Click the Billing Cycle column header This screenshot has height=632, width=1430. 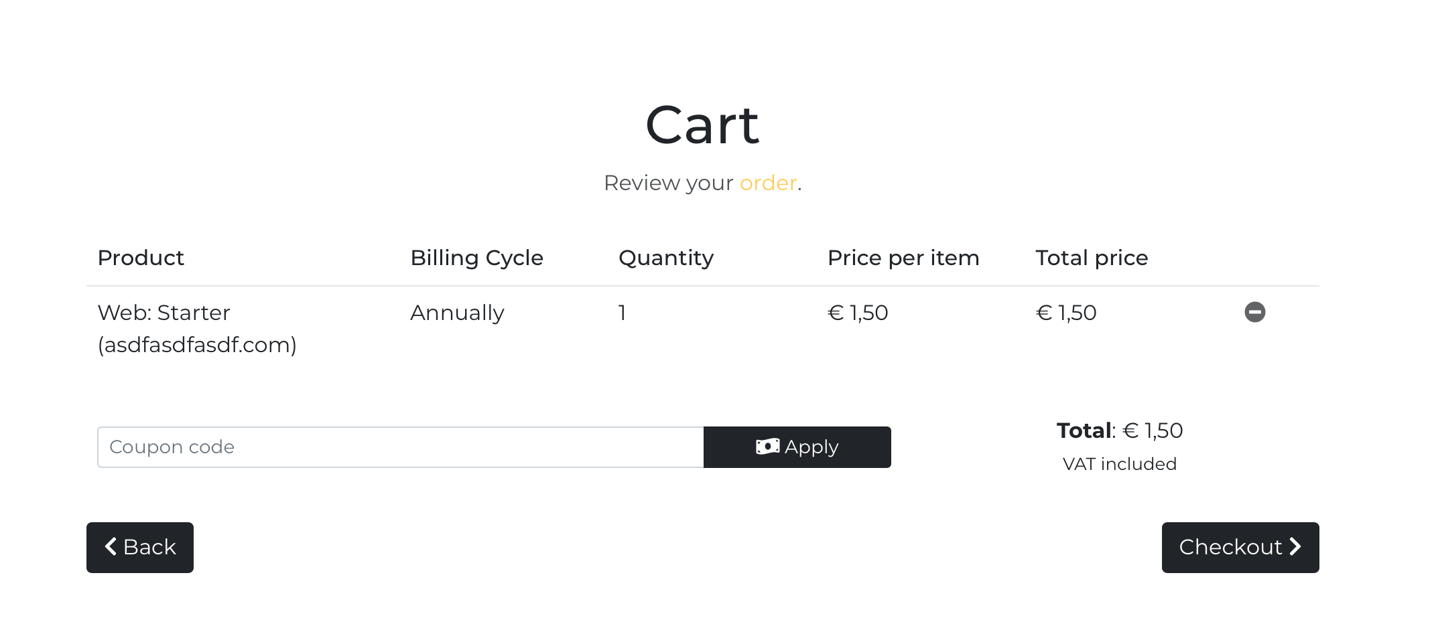pos(476,258)
